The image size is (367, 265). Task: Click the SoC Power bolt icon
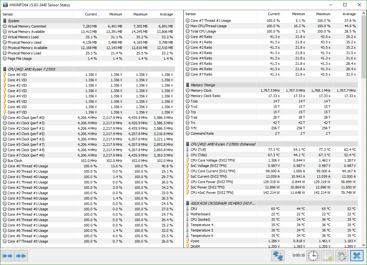[x=188, y=187]
